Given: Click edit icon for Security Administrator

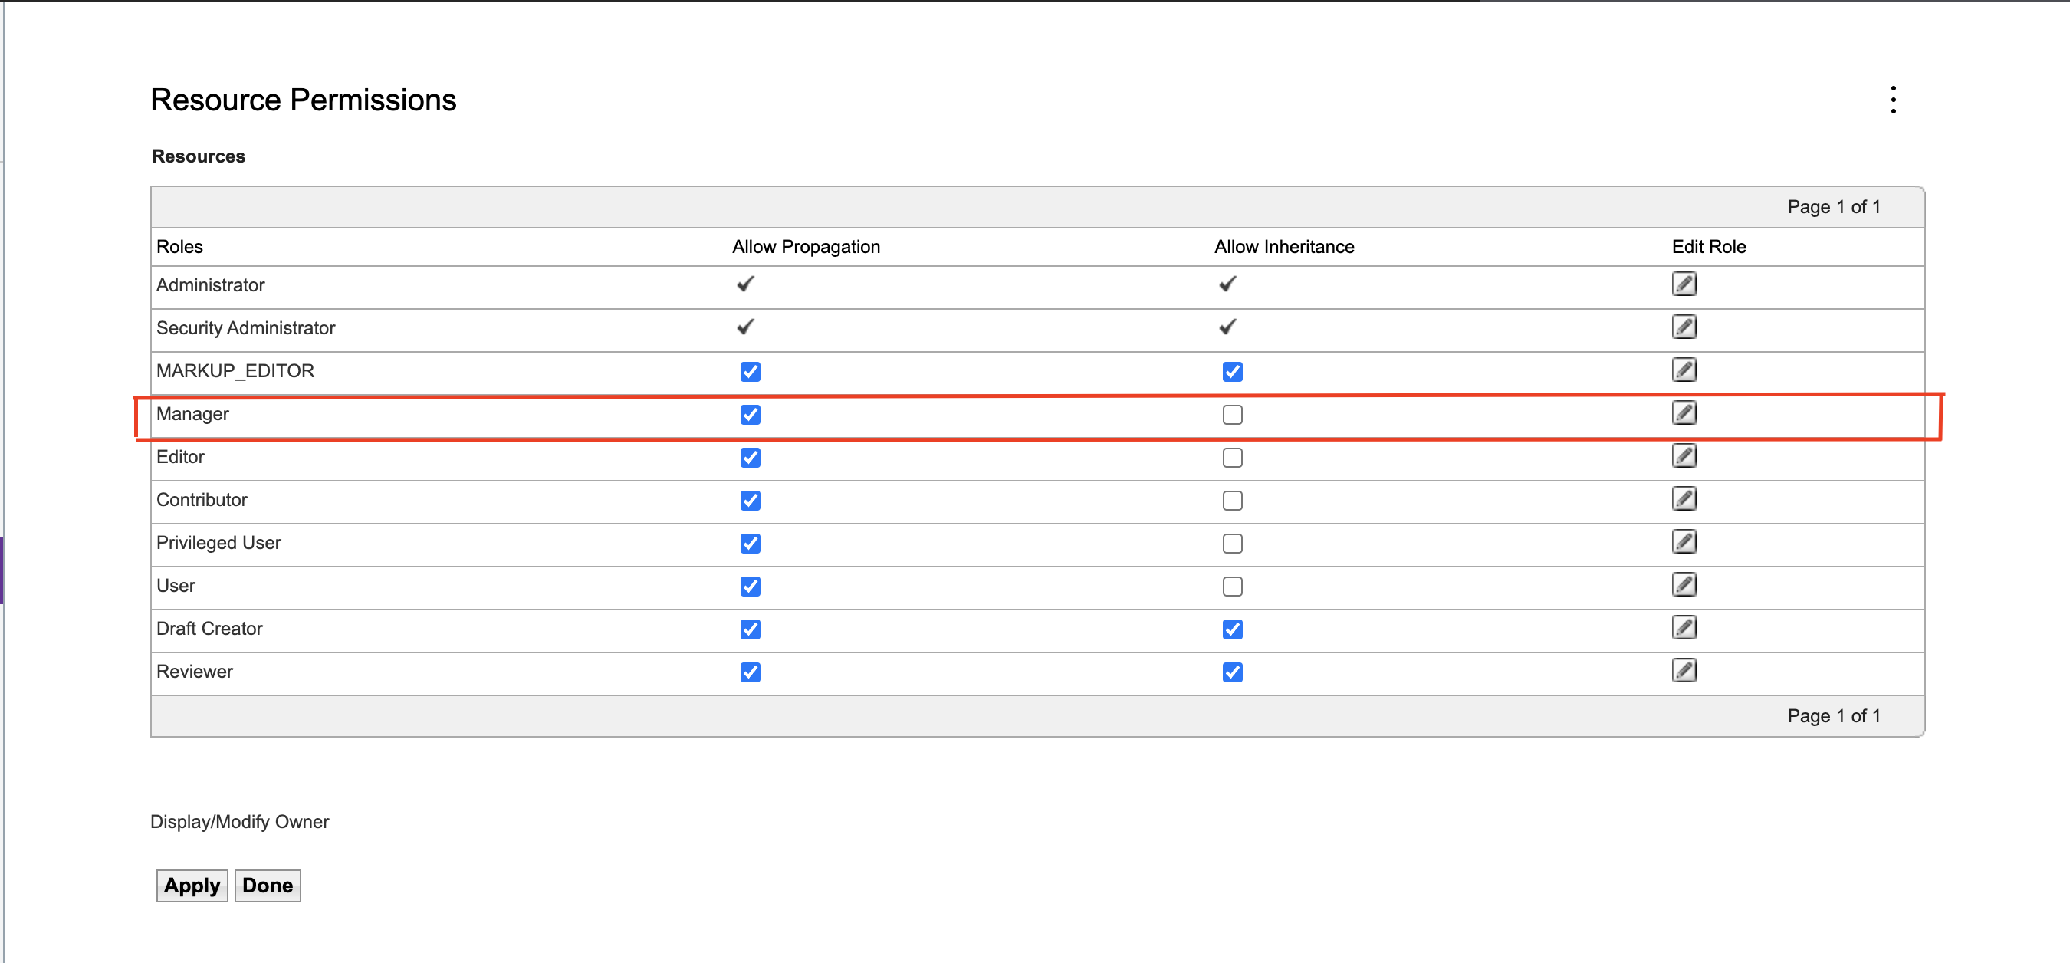Looking at the screenshot, I should click(x=1684, y=327).
